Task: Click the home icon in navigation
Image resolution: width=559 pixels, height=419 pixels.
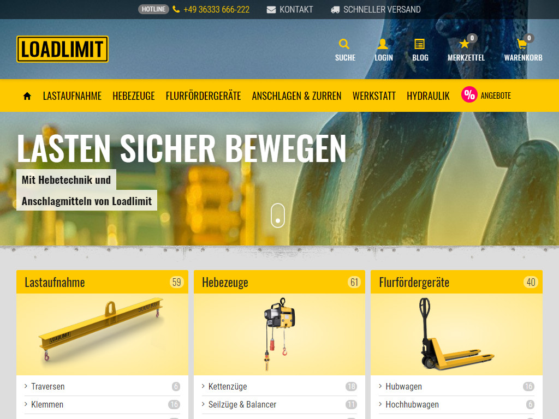Action: 27,96
